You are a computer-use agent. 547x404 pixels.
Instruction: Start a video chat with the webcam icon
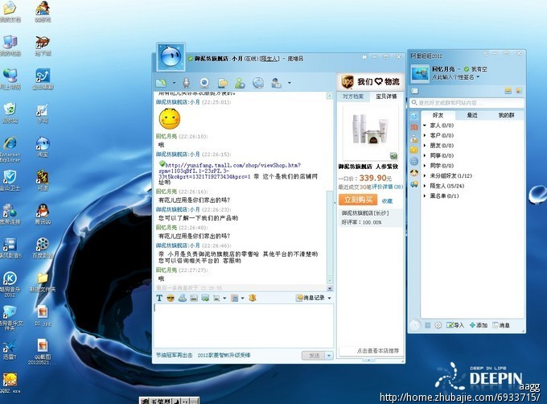204,83
